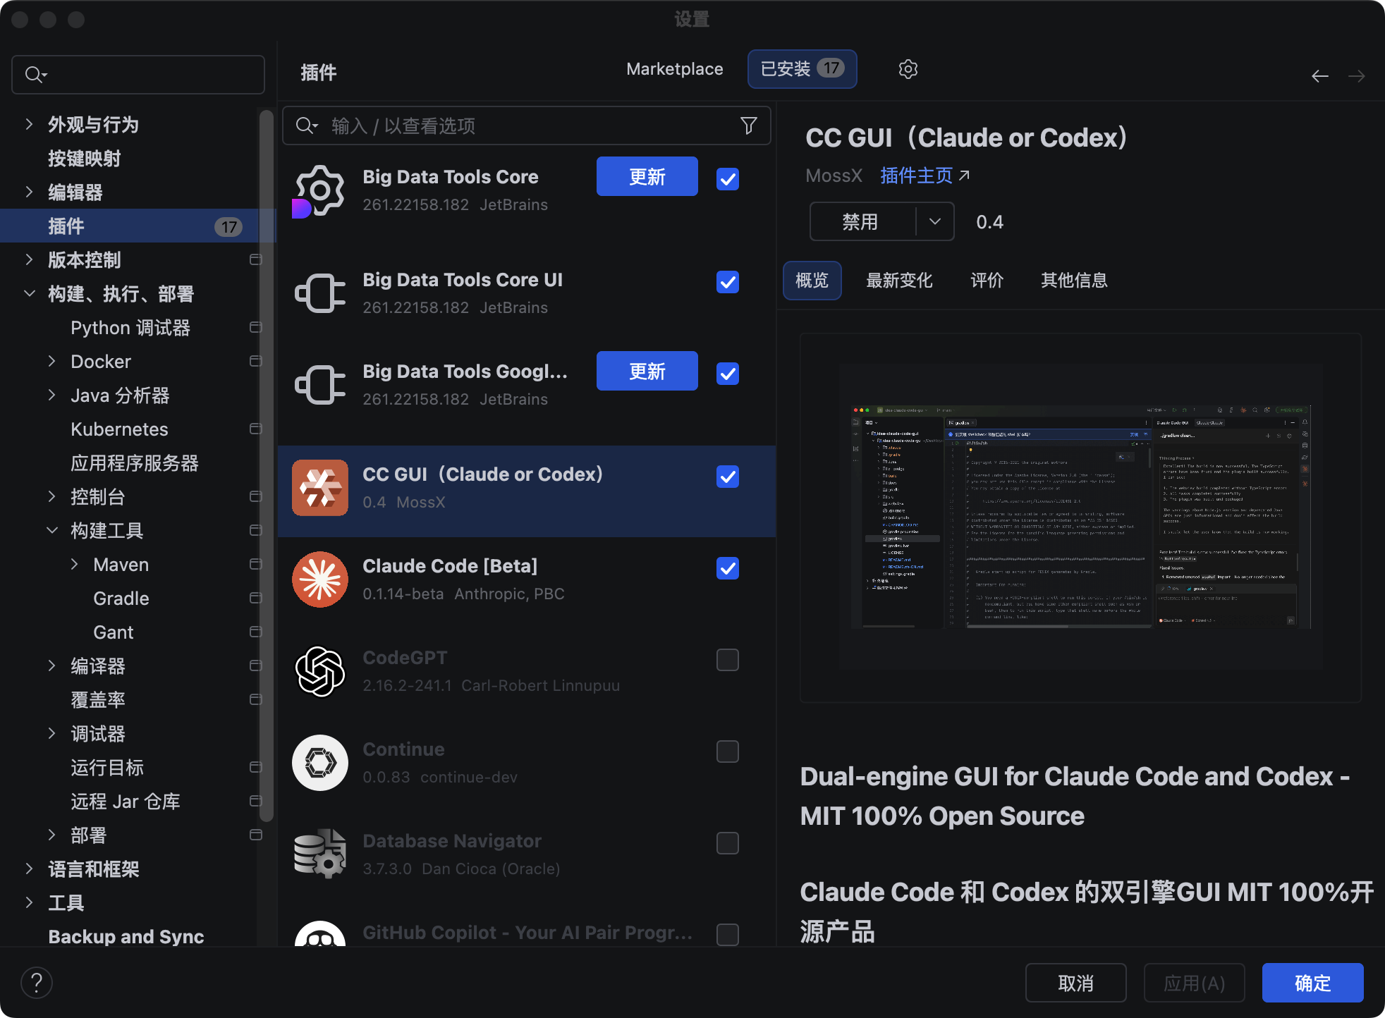The width and height of the screenshot is (1385, 1018).
Task: Click the Claude Code [Beta] plugin icon
Action: 320,579
